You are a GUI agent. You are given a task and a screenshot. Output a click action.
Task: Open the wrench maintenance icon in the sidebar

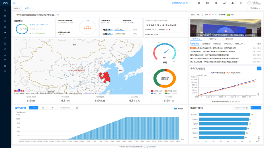pos(5,49)
